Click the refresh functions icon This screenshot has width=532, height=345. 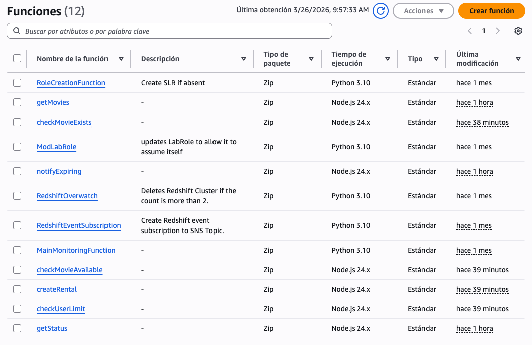pyautogui.click(x=381, y=11)
